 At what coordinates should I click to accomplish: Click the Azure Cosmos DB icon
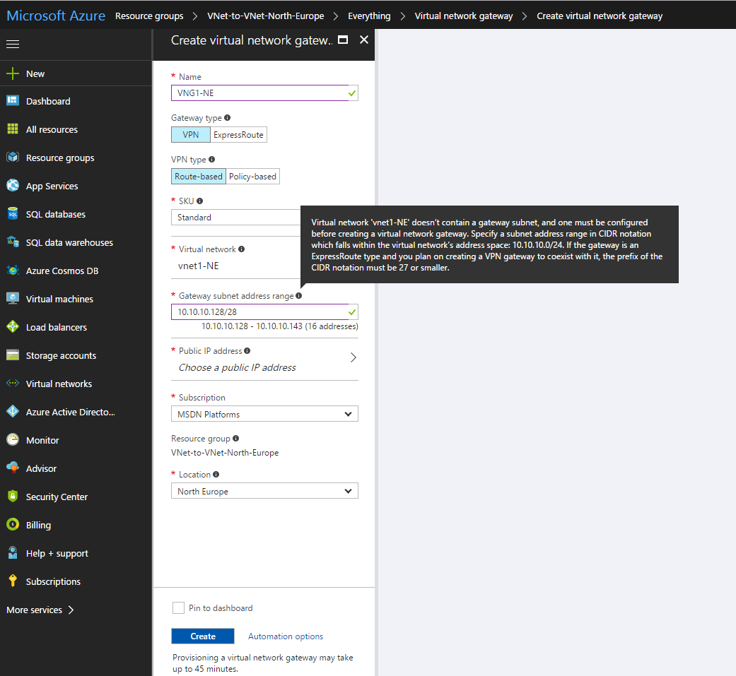tap(13, 271)
